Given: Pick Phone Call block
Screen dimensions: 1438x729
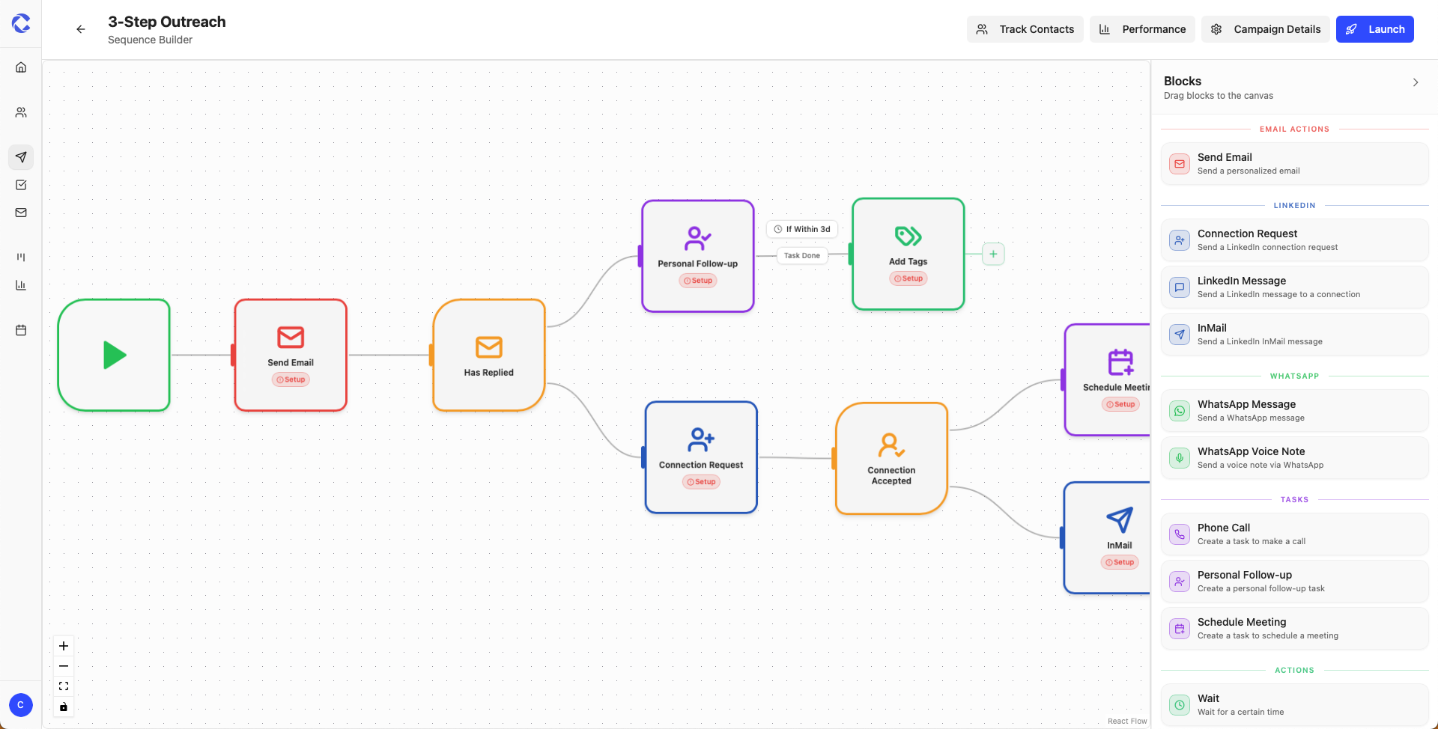Looking at the screenshot, I should [1294, 534].
